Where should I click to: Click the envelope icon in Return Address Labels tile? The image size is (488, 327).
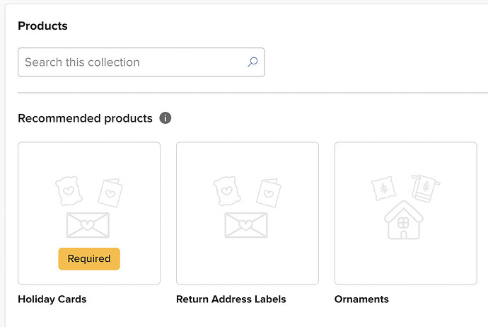pyautogui.click(x=246, y=225)
